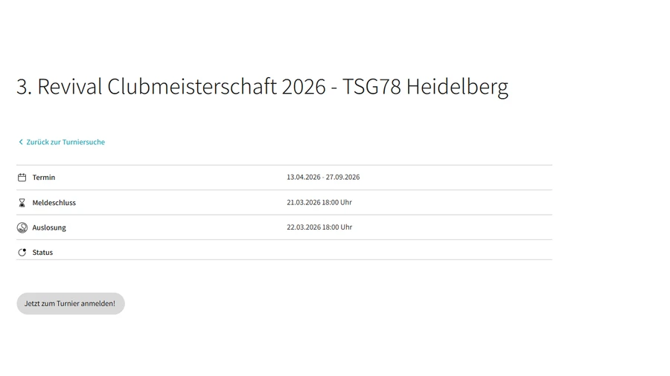670x376 pixels.
Task: Click the Auslosung date 22.03.2026
Action: (x=304, y=227)
